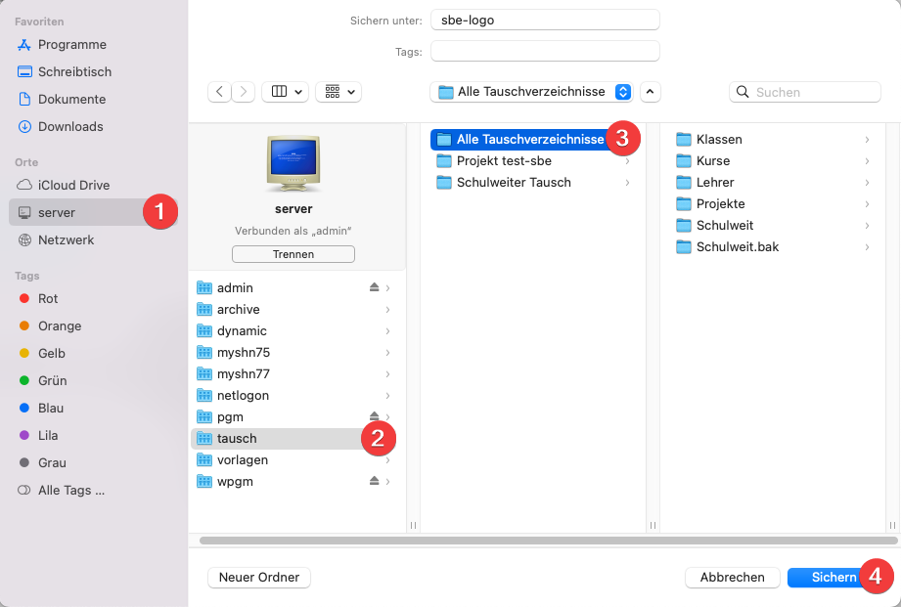Open the grouping options dropdown
This screenshot has width=901, height=607.
[x=338, y=92]
